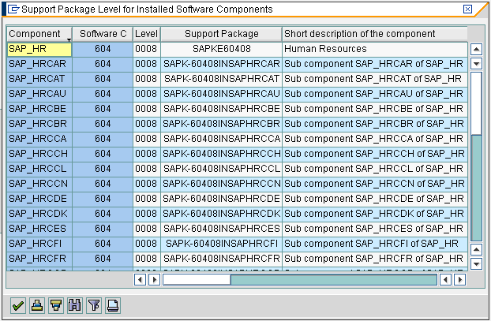Close the Support Package Level dialog

click(467, 9)
